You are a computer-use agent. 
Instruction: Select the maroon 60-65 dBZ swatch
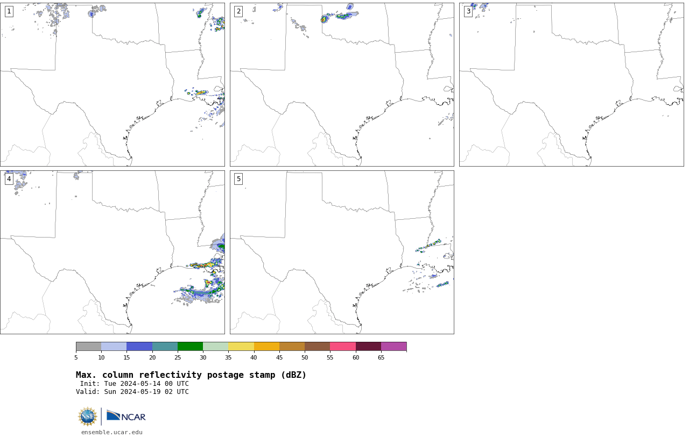tap(368, 346)
